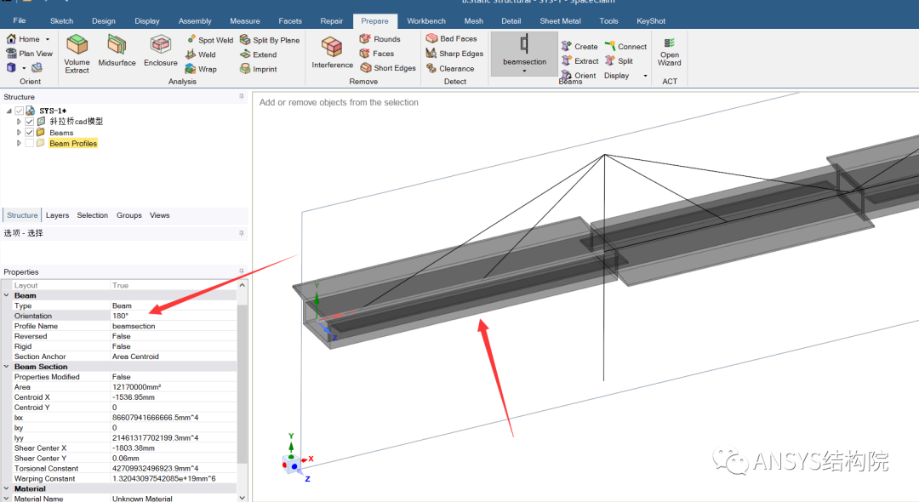The image size is (919, 502).
Task: Open the Home view dropdown arrow
Action: (x=48, y=39)
